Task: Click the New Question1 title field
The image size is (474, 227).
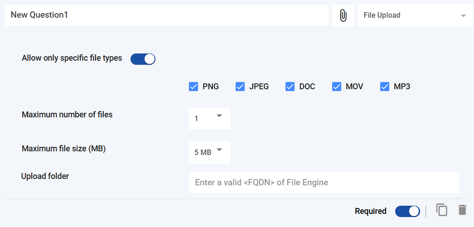Action: coord(167,15)
